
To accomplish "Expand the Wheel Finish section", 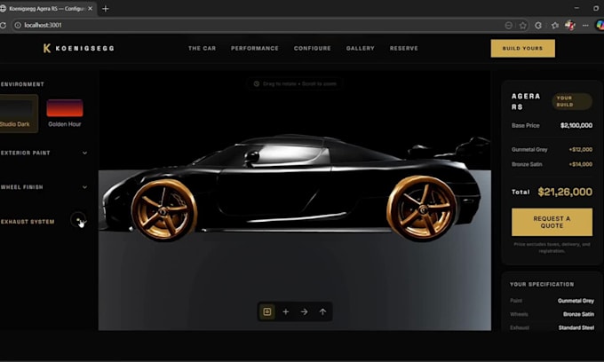I will click(x=44, y=187).
